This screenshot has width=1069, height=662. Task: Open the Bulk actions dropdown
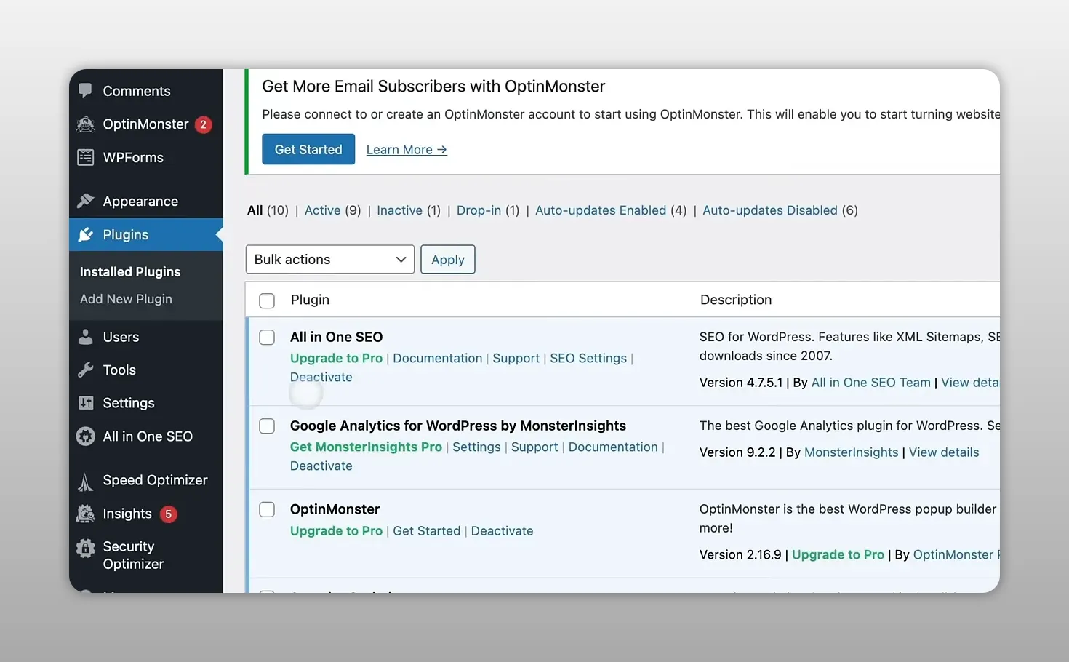[330, 260]
